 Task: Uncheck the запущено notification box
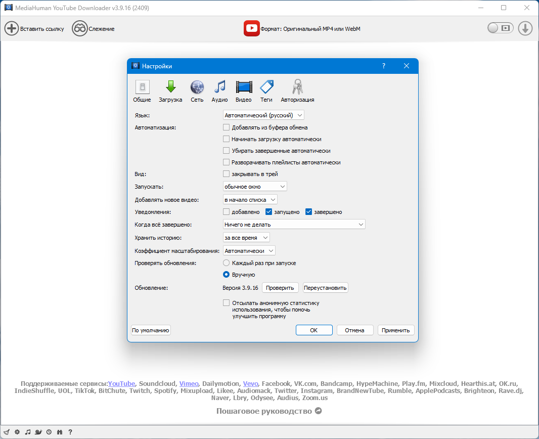pyautogui.click(x=269, y=212)
